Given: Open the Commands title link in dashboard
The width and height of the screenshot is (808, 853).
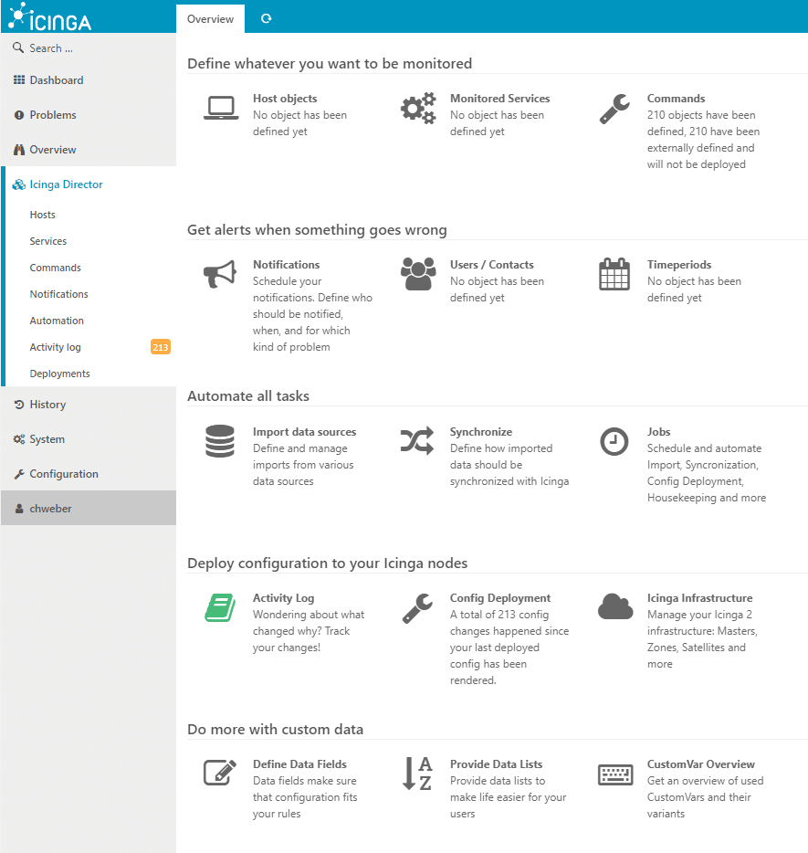Looking at the screenshot, I should [676, 99].
